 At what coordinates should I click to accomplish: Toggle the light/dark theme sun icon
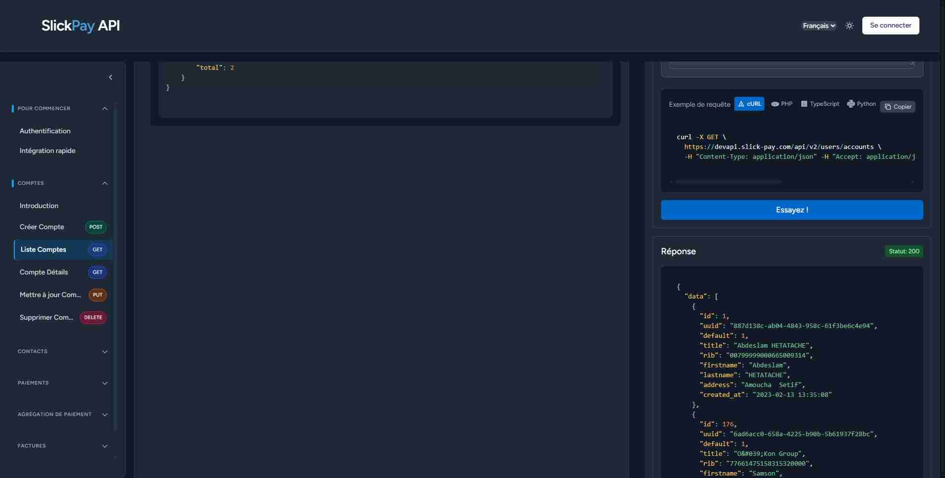click(849, 26)
